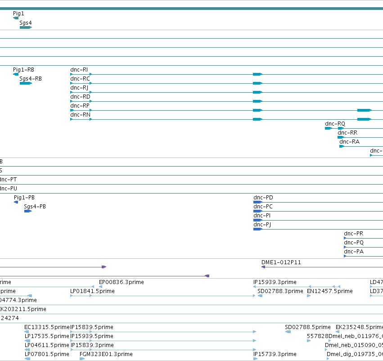Click the IP15839.5prime EST label
383x361 pixels.
coord(92,327)
